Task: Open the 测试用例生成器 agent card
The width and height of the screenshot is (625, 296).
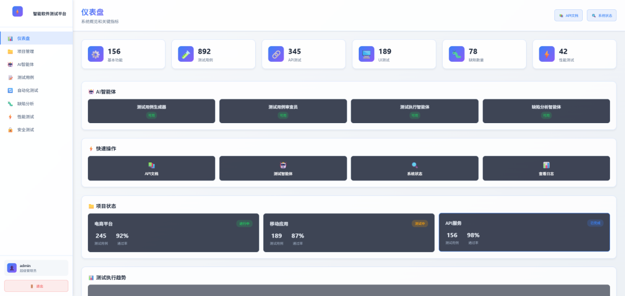Action: coord(152,111)
